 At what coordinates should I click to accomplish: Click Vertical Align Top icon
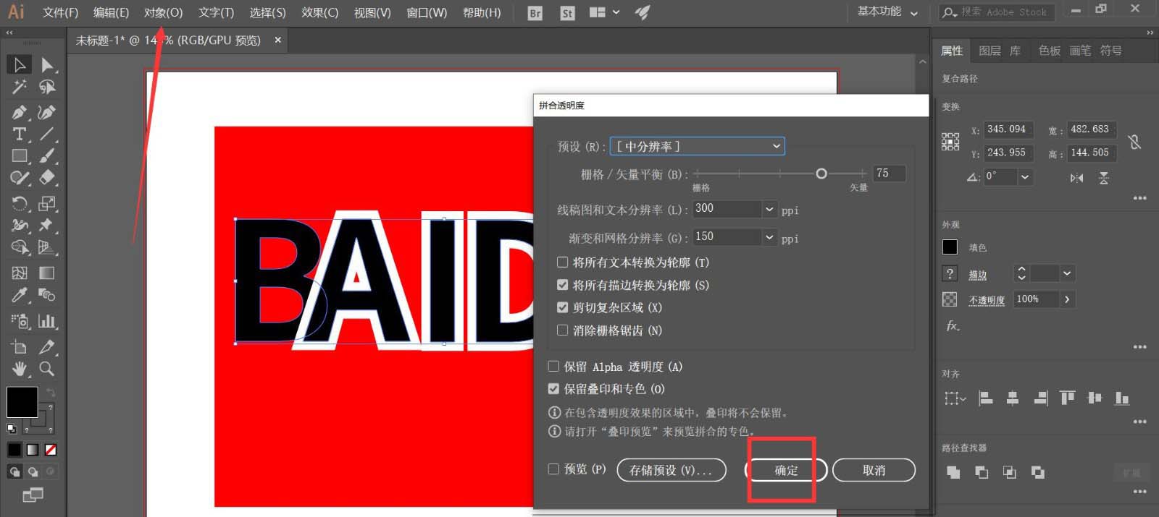tap(1067, 398)
